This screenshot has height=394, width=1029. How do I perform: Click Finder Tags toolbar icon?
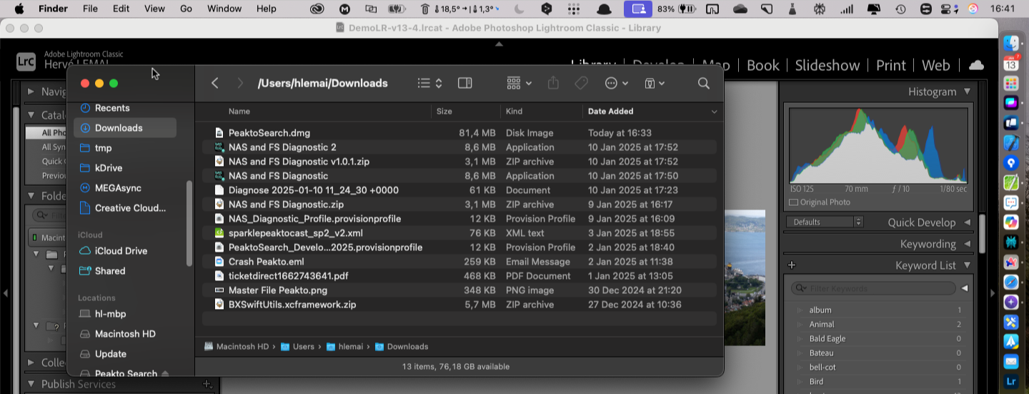[x=581, y=83]
